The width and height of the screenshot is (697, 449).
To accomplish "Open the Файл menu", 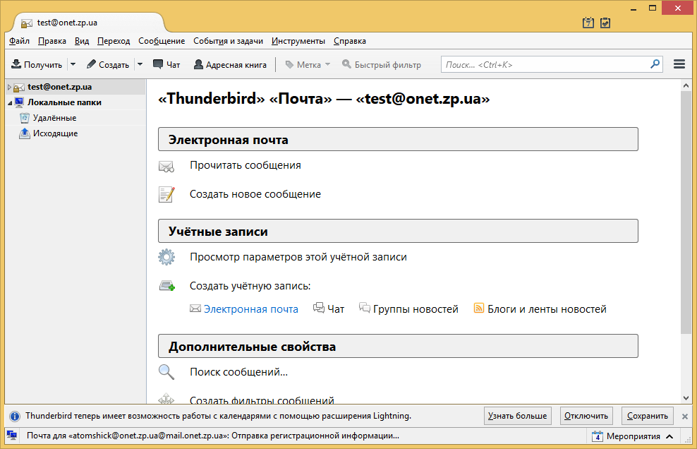I will (19, 41).
